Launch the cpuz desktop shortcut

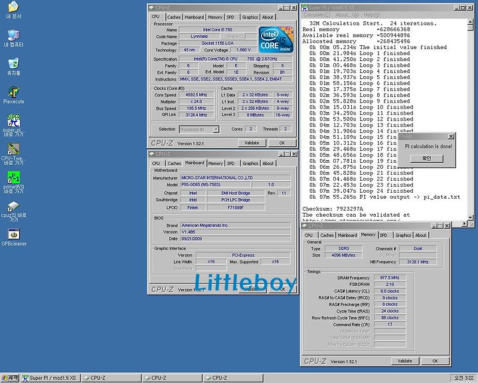13,211
